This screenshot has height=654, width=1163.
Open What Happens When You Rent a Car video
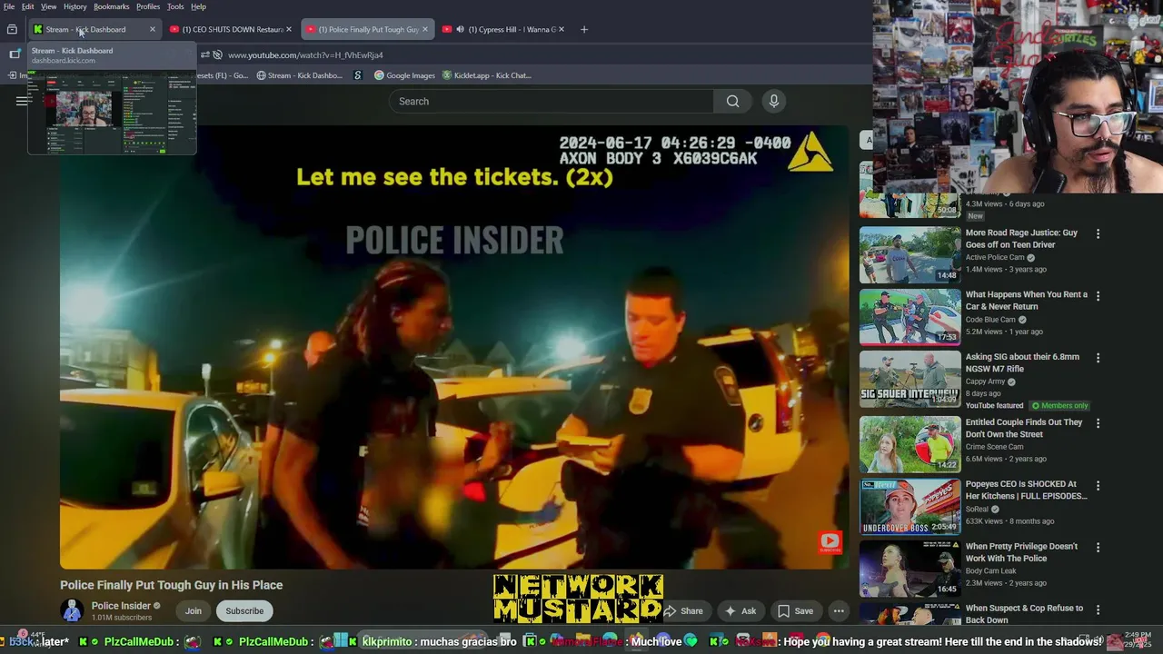tap(1026, 300)
